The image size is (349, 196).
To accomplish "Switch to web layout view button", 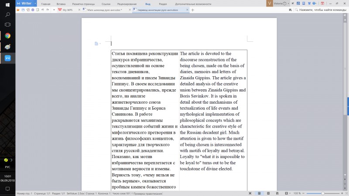I will pos(277,193).
